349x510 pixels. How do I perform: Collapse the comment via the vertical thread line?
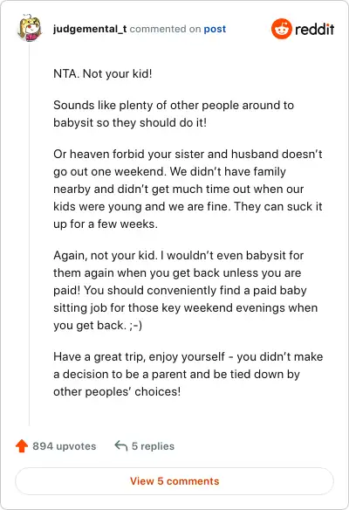pyautogui.click(x=30, y=234)
